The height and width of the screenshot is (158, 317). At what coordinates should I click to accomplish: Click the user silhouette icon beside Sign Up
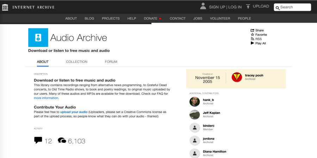203,6
